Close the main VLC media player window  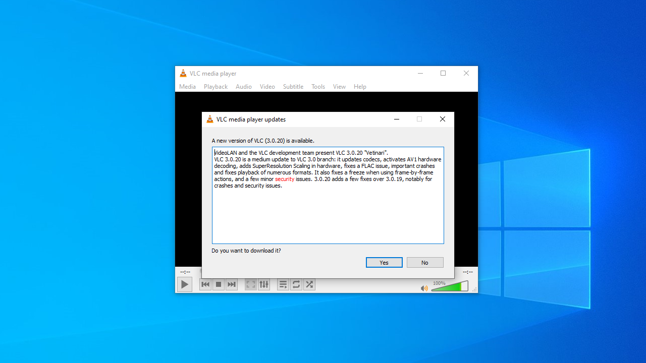pos(466,74)
